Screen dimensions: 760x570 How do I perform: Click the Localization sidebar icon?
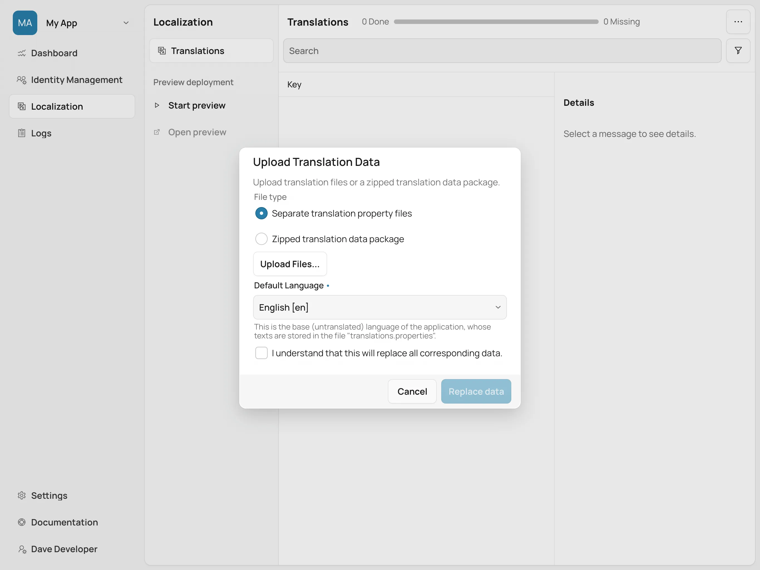pyautogui.click(x=22, y=107)
